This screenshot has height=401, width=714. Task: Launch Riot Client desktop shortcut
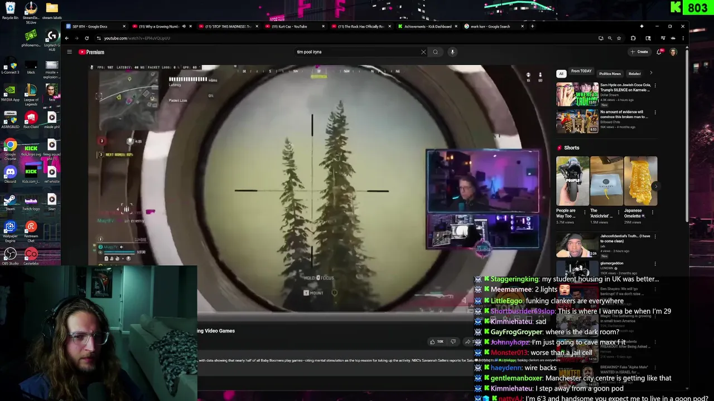(x=31, y=120)
